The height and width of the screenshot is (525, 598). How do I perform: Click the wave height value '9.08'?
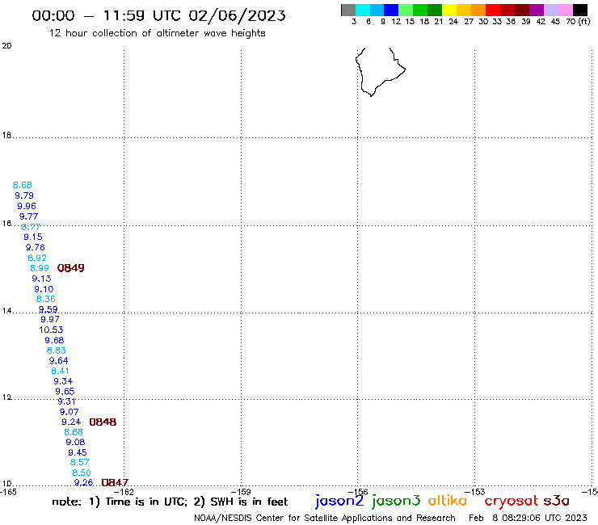(x=75, y=442)
